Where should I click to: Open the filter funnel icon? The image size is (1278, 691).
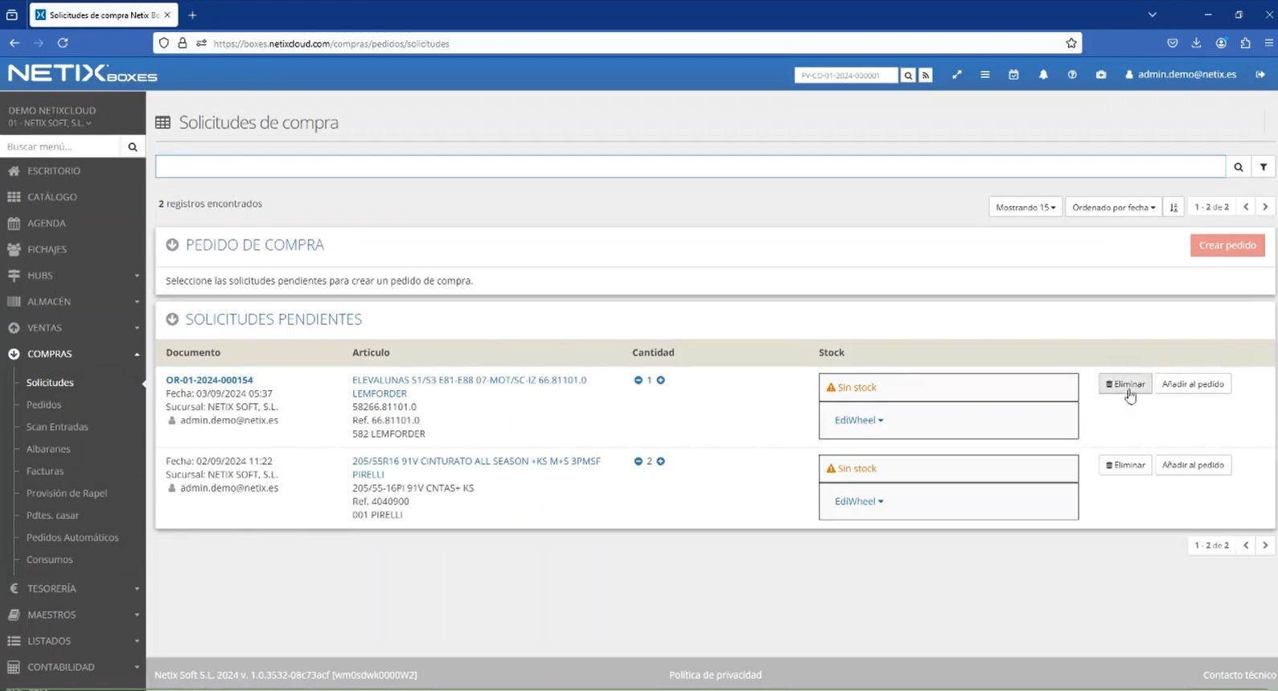pos(1264,167)
